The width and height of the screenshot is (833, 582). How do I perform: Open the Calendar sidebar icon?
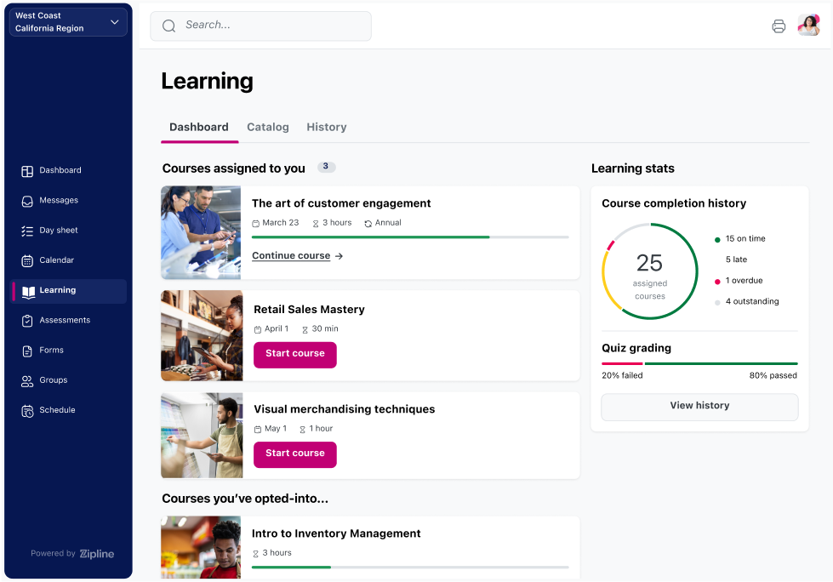(27, 260)
